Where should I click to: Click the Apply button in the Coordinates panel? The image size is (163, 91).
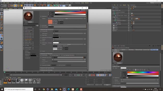pos(107,85)
